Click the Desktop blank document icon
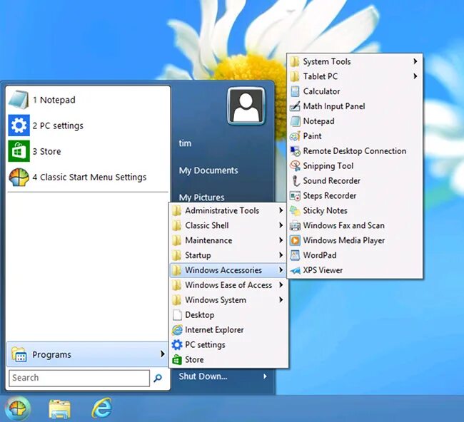This screenshot has width=464, height=422. [x=177, y=315]
